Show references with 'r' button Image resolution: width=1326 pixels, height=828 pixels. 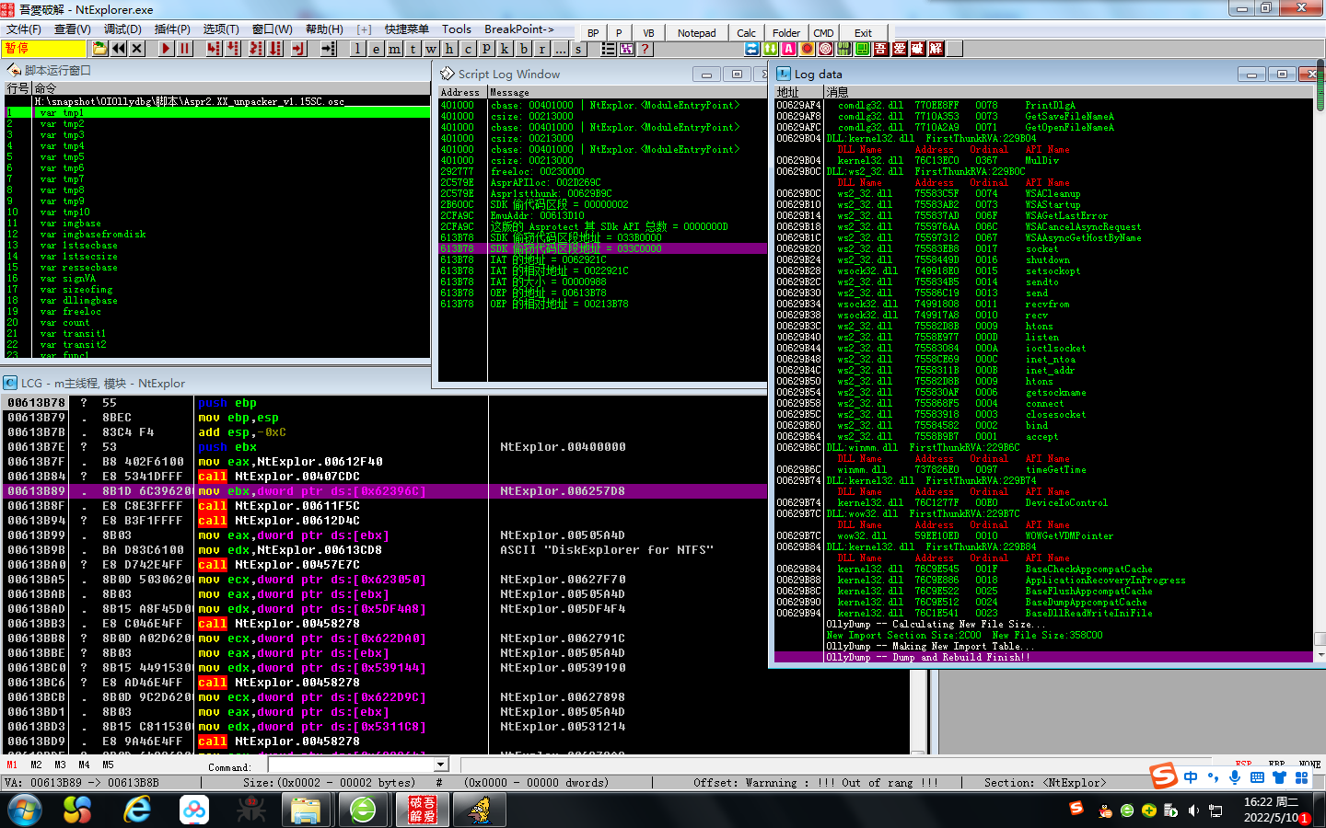pyautogui.click(x=541, y=49)
